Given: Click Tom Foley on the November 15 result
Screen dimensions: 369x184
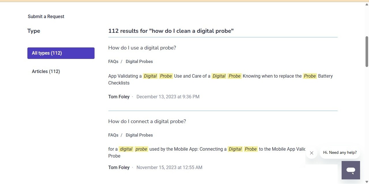Looking at the screenshot, I should [119, 168].
